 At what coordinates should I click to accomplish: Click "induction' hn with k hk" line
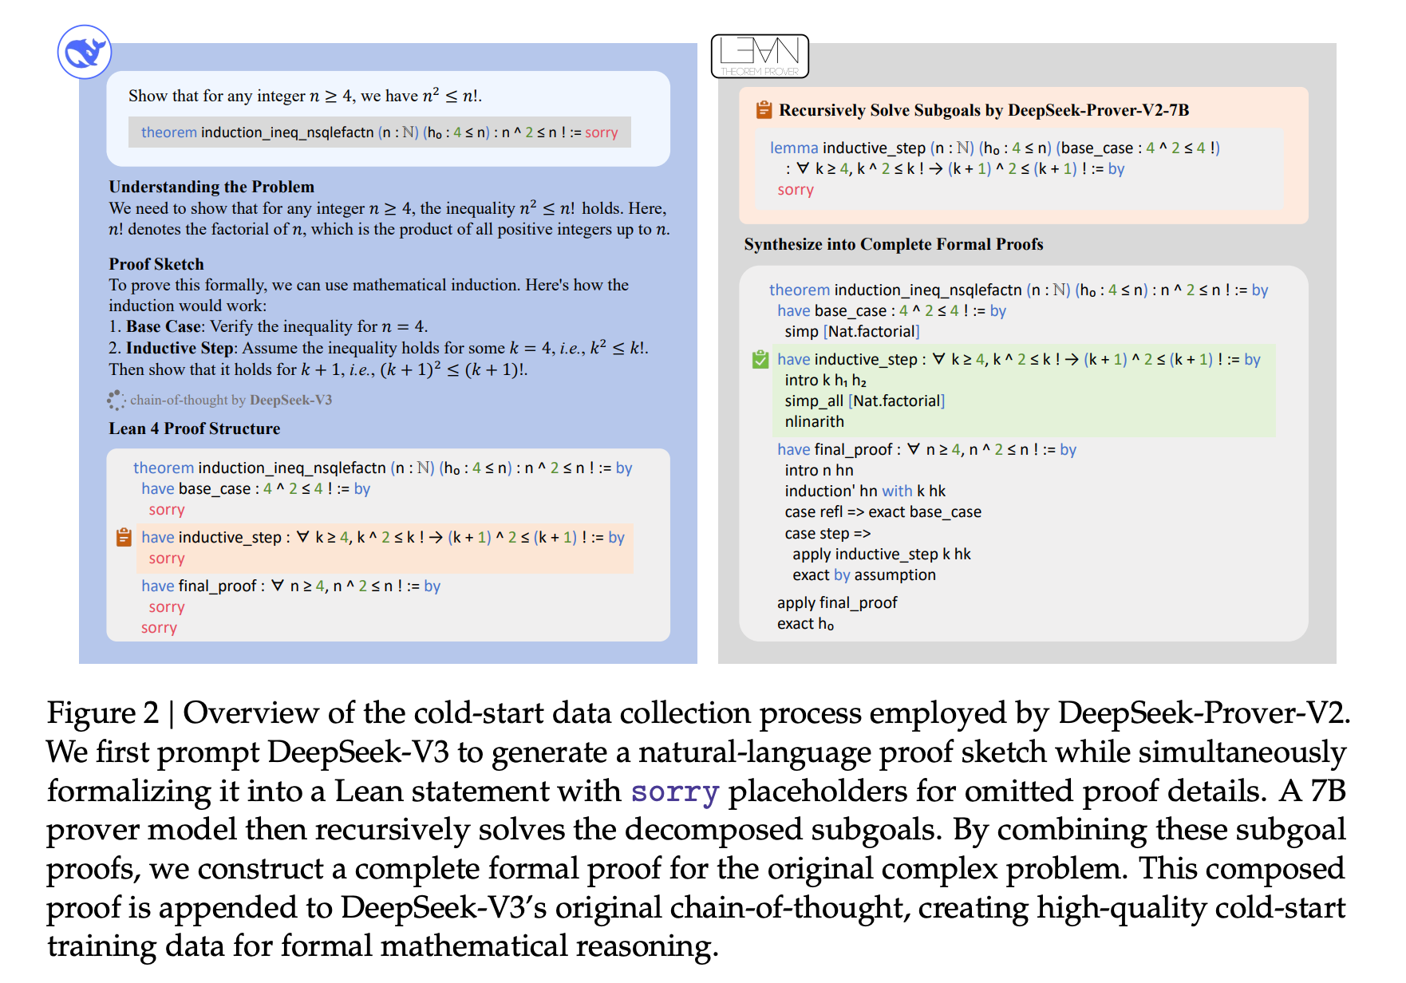point(865,491)
